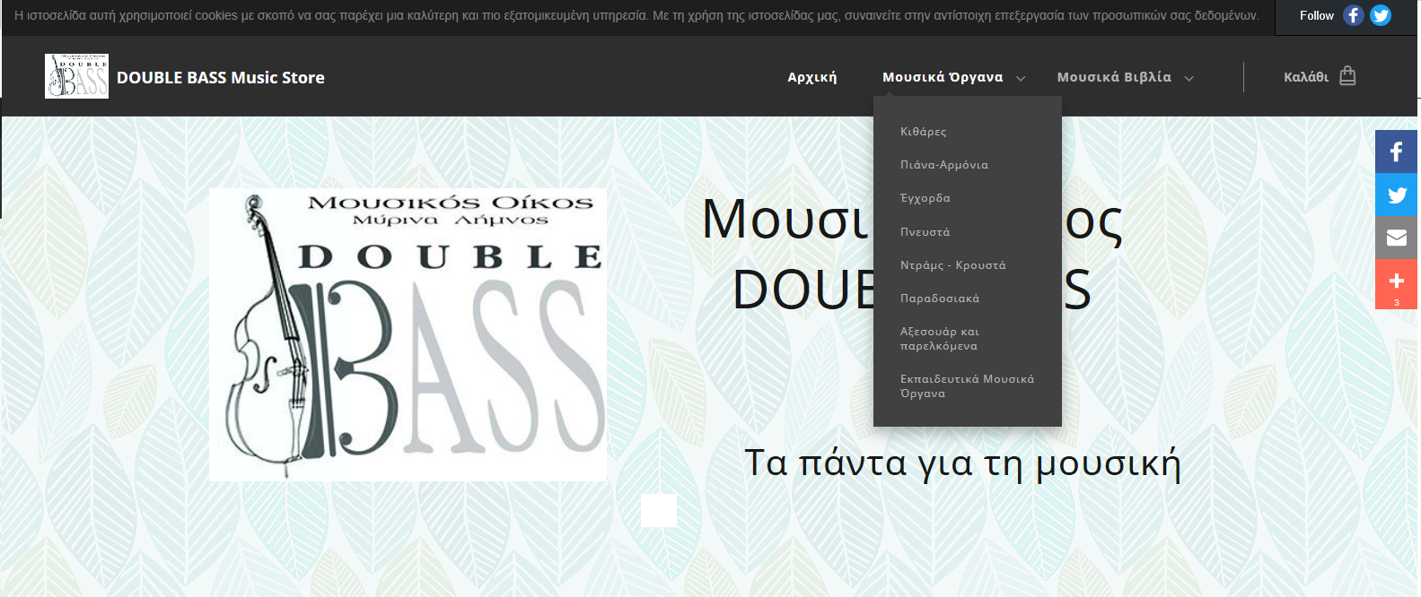The image size is (1421, 597).
Task: Open Αξεσουάρ και παρελκόμενα category
Action: pyautogui.click(x=939, y=339)
